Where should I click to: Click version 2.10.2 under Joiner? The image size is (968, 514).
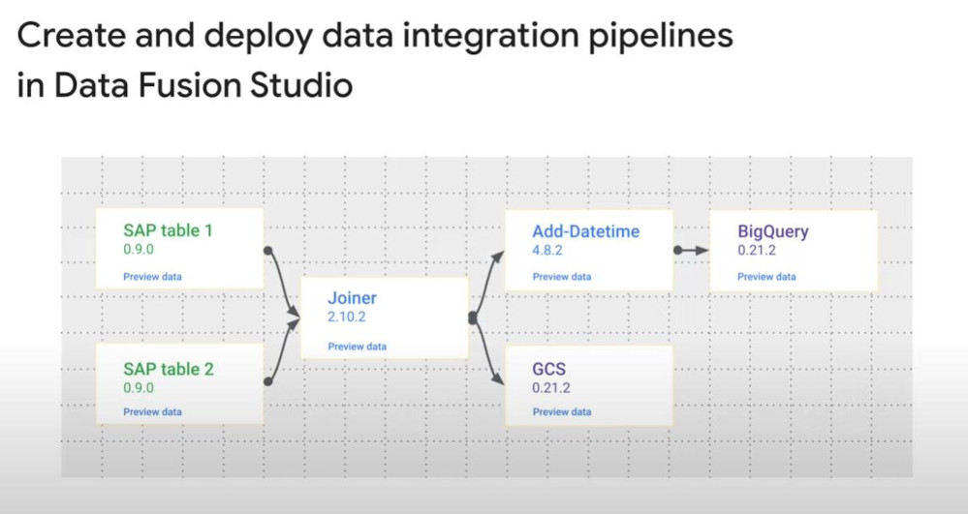coord(346,317)
